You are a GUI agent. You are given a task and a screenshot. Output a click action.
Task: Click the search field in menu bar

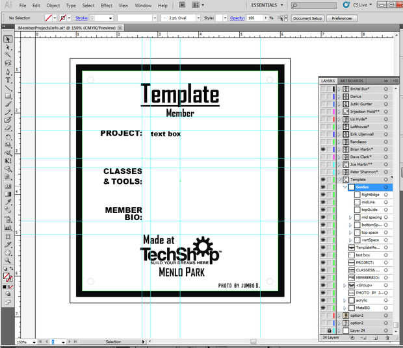tap(314, 5)
